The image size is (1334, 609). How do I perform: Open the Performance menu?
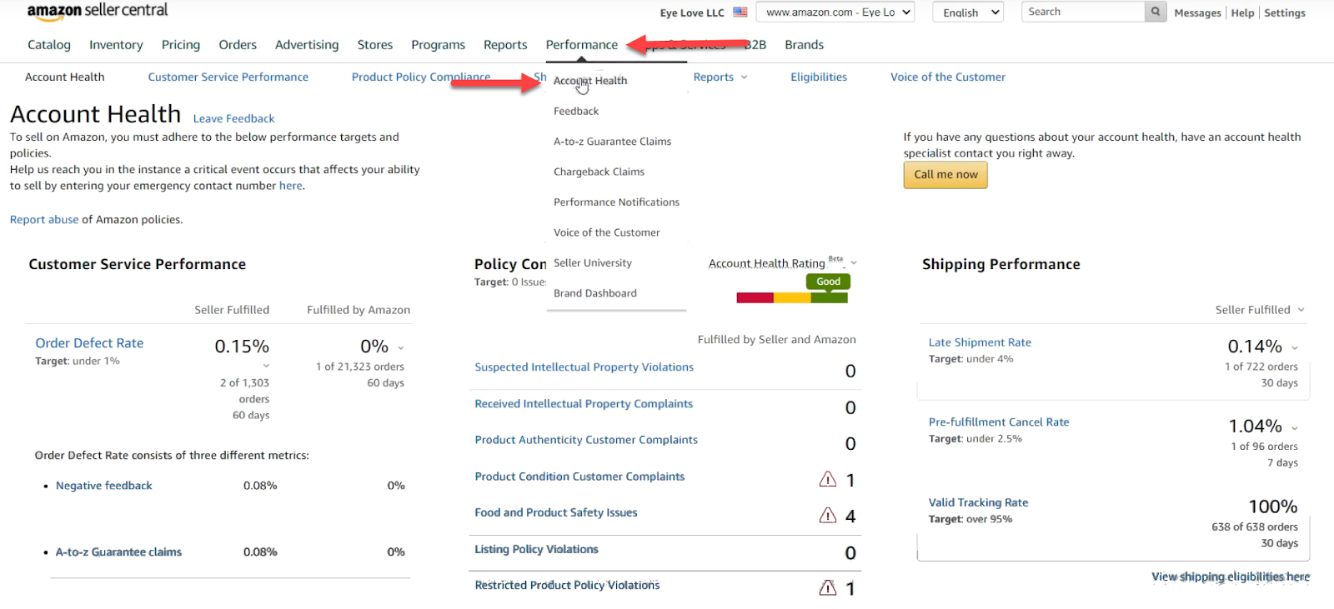pos(582,45)
